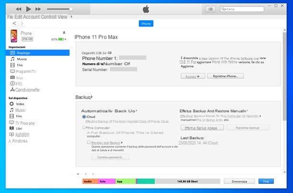Adjust the volume slider knob
Image resolution: width=293 pixels, height=193 pixels.
[x=71, y=9]
